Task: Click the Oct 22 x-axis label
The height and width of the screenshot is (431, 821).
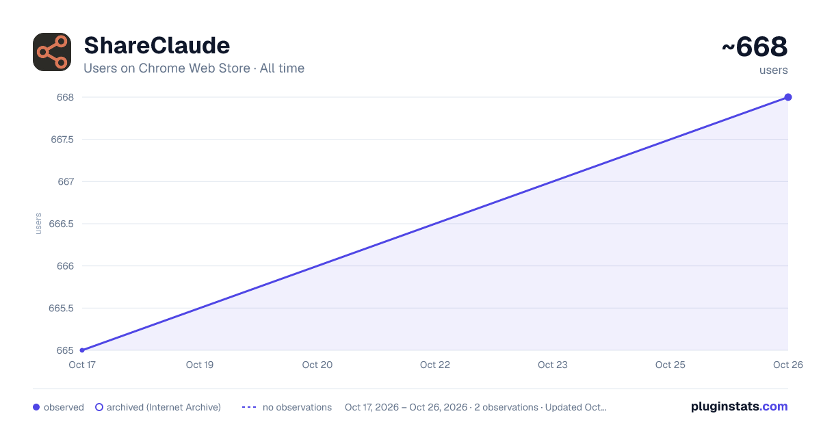Action: point(435,365)
